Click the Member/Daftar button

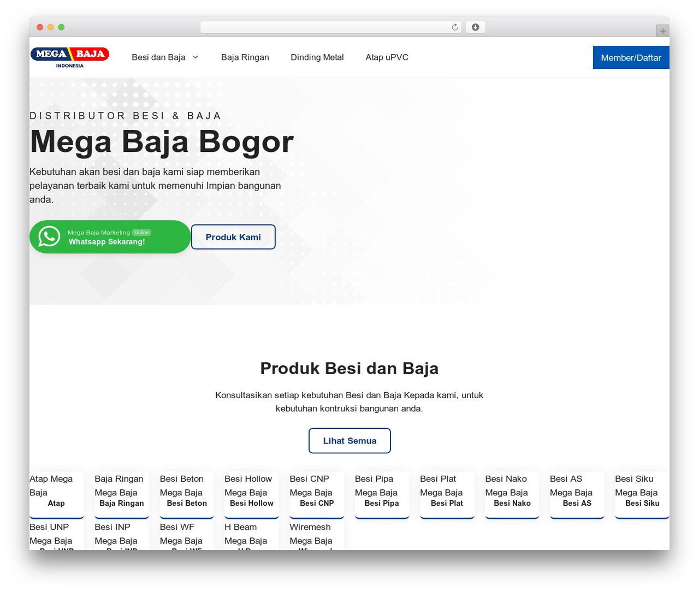(x=631, y=57)
